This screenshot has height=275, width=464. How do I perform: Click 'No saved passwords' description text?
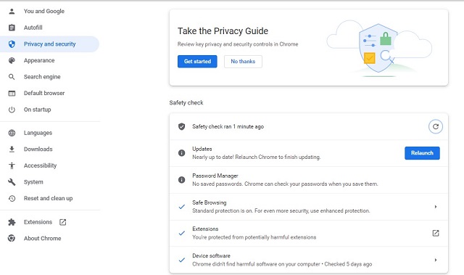[x=285, y=184]
